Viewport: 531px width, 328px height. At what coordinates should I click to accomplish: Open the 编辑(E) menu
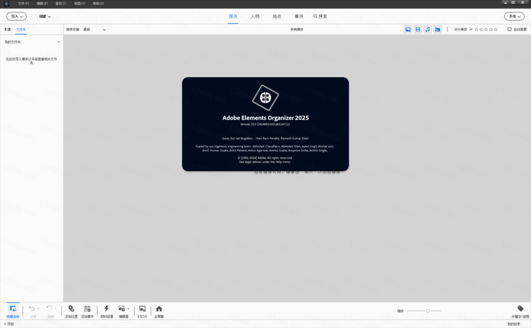pyautogui.click(x=43, y=4)
